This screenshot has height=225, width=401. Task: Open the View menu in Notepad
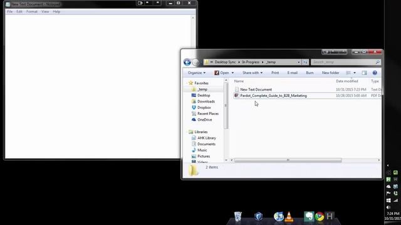point(45,12)
